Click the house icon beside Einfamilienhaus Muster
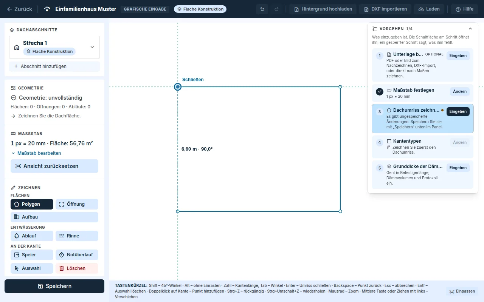This screenshot has width=484, height=302. 47,9
